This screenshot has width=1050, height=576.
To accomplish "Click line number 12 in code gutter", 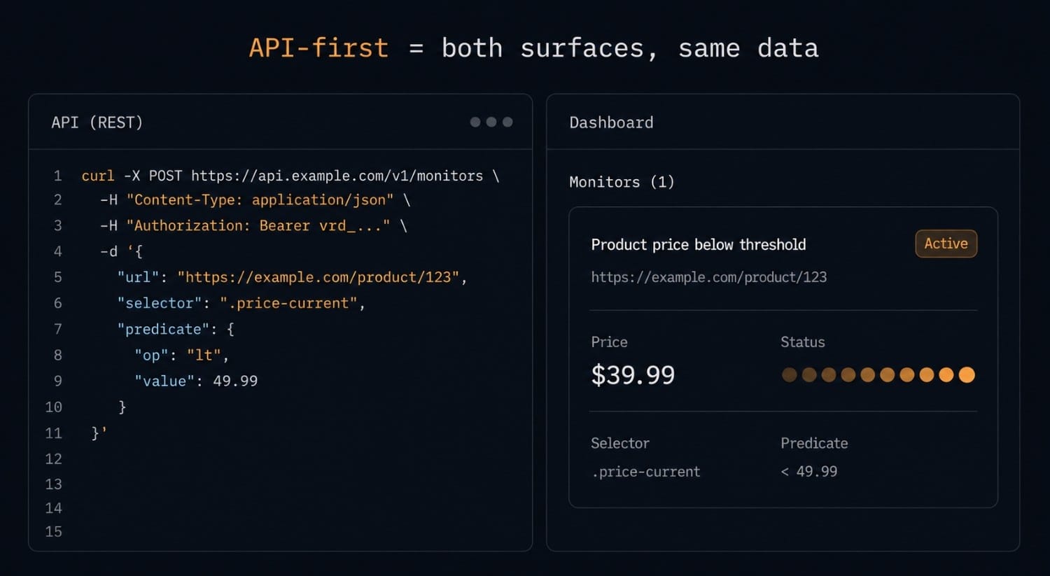I will 54,459.
